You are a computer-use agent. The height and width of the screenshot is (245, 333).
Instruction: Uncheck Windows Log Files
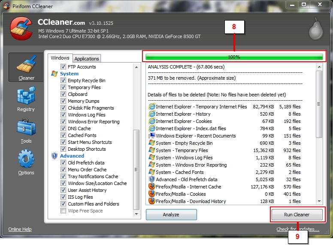63,114
